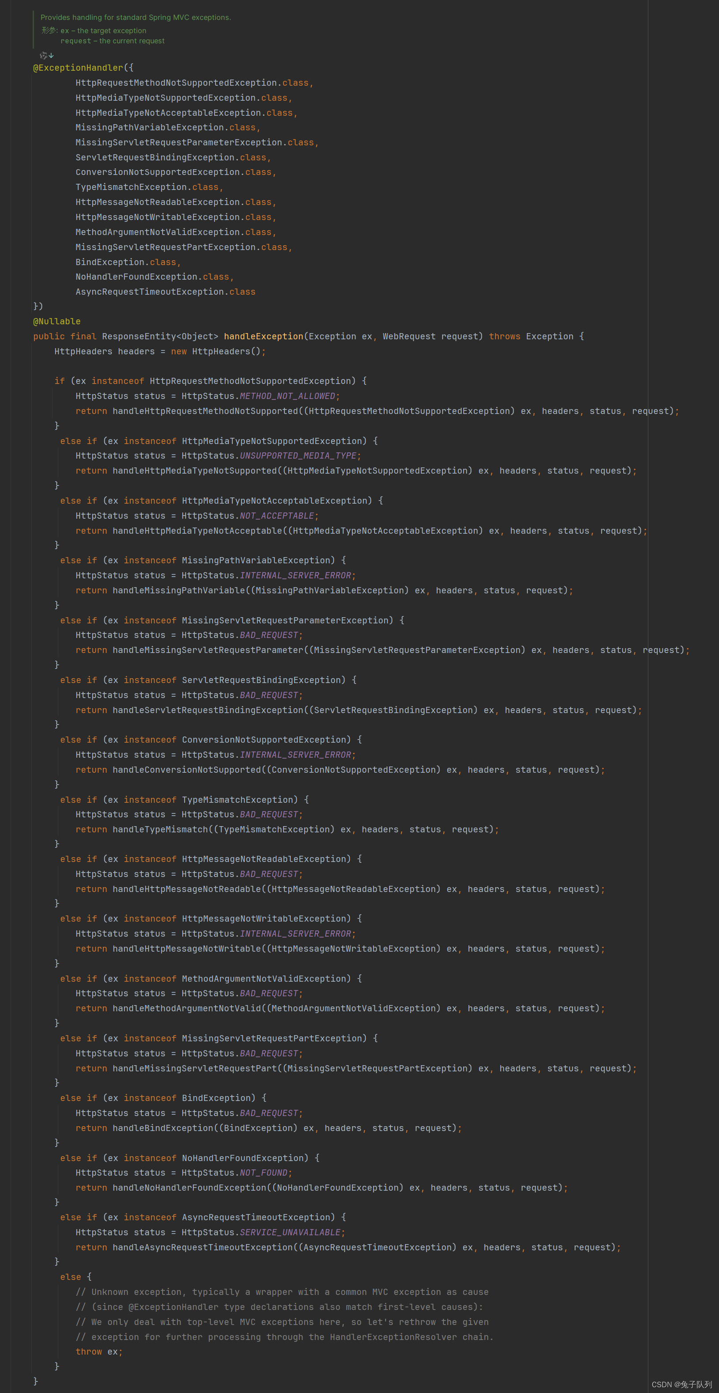Click HttpStatus.SERVICE_UNAVAILABLE constant
Image resolution: width=719 pixels, height=1393 pixels.
click(x=292, y=1232)
